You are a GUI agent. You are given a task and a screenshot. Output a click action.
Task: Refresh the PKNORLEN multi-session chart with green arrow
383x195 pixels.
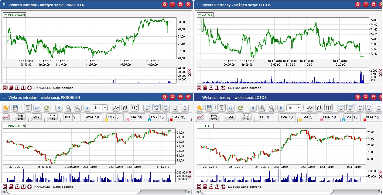coord(46,108)
